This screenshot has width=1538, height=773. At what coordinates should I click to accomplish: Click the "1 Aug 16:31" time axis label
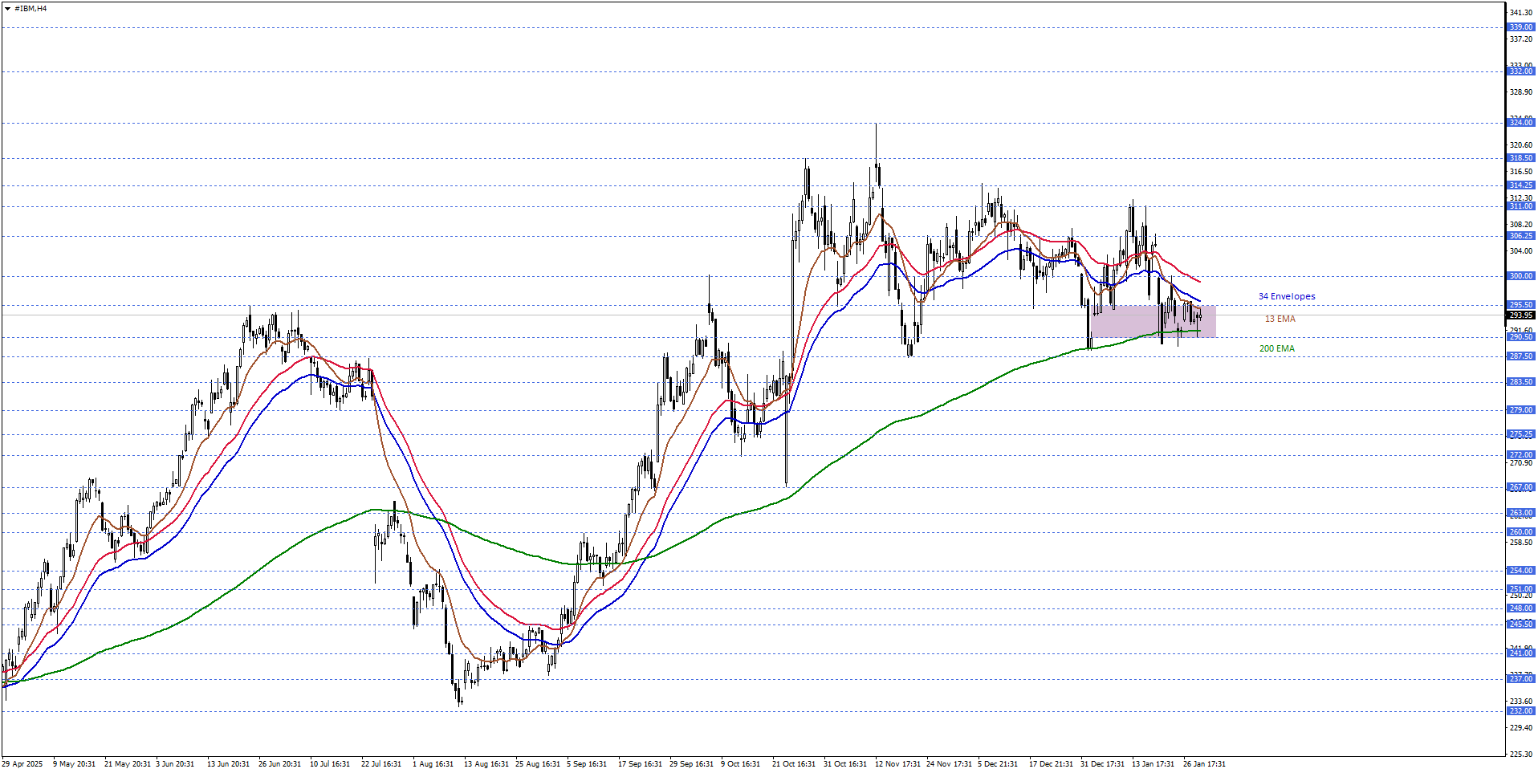pos(433,764)
